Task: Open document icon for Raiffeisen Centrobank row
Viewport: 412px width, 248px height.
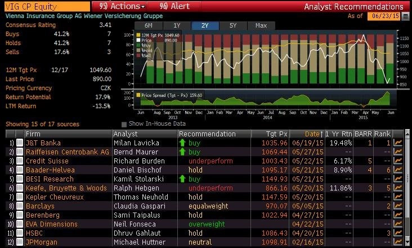Action: pyautogui.click(x=20, y=152)
